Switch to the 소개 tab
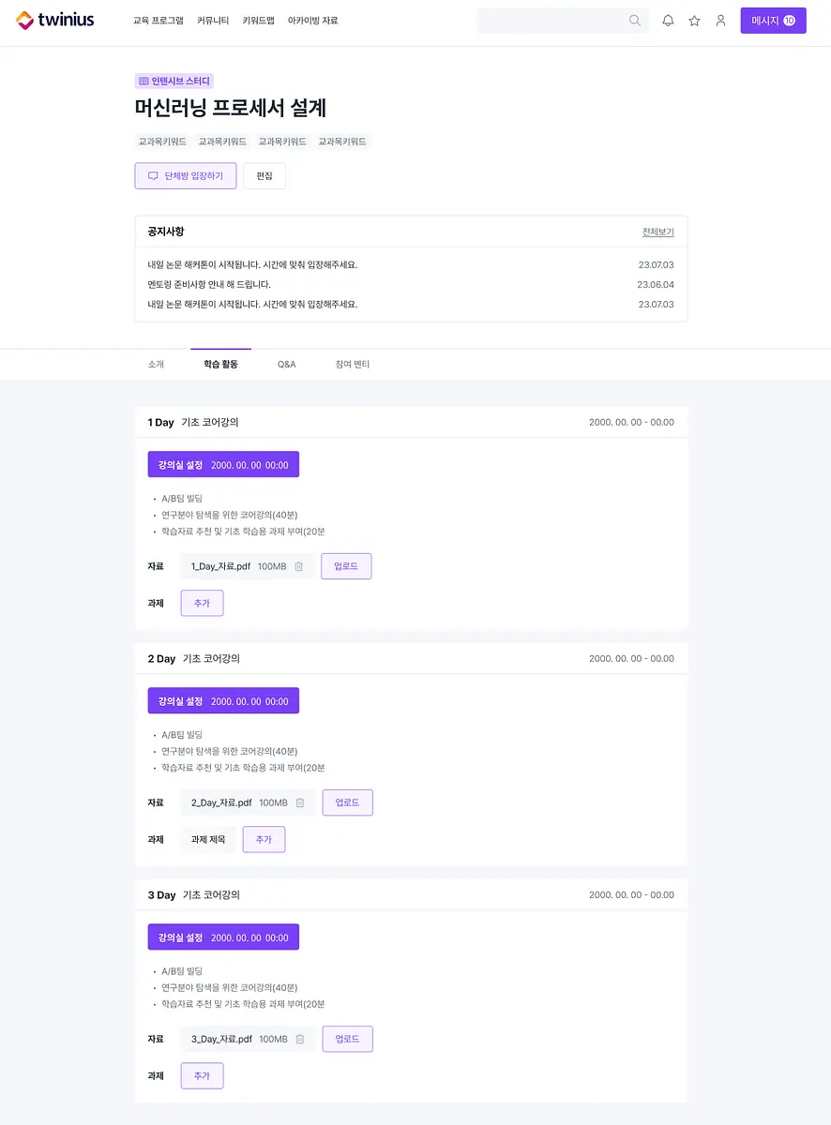The width and height of the screenshot is (831, 1125). click(156, 364)
